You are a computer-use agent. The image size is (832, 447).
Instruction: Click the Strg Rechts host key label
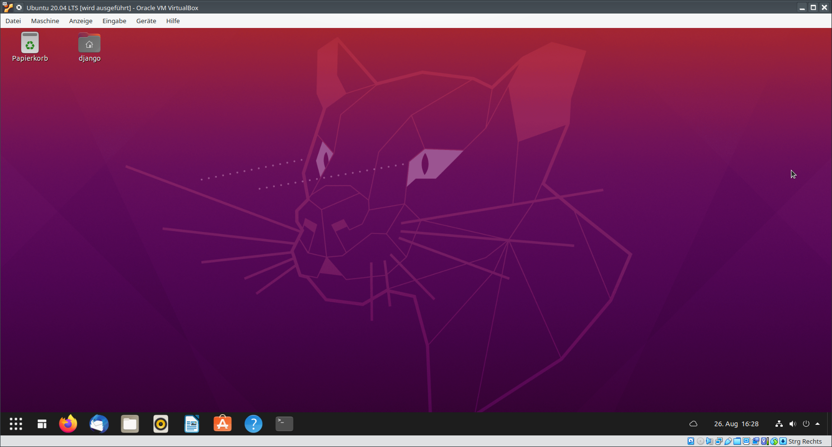tap(805, 441)
